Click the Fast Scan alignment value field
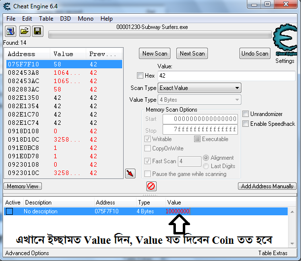The height and width of the screenshot is (261, 301). coord(190,161)
